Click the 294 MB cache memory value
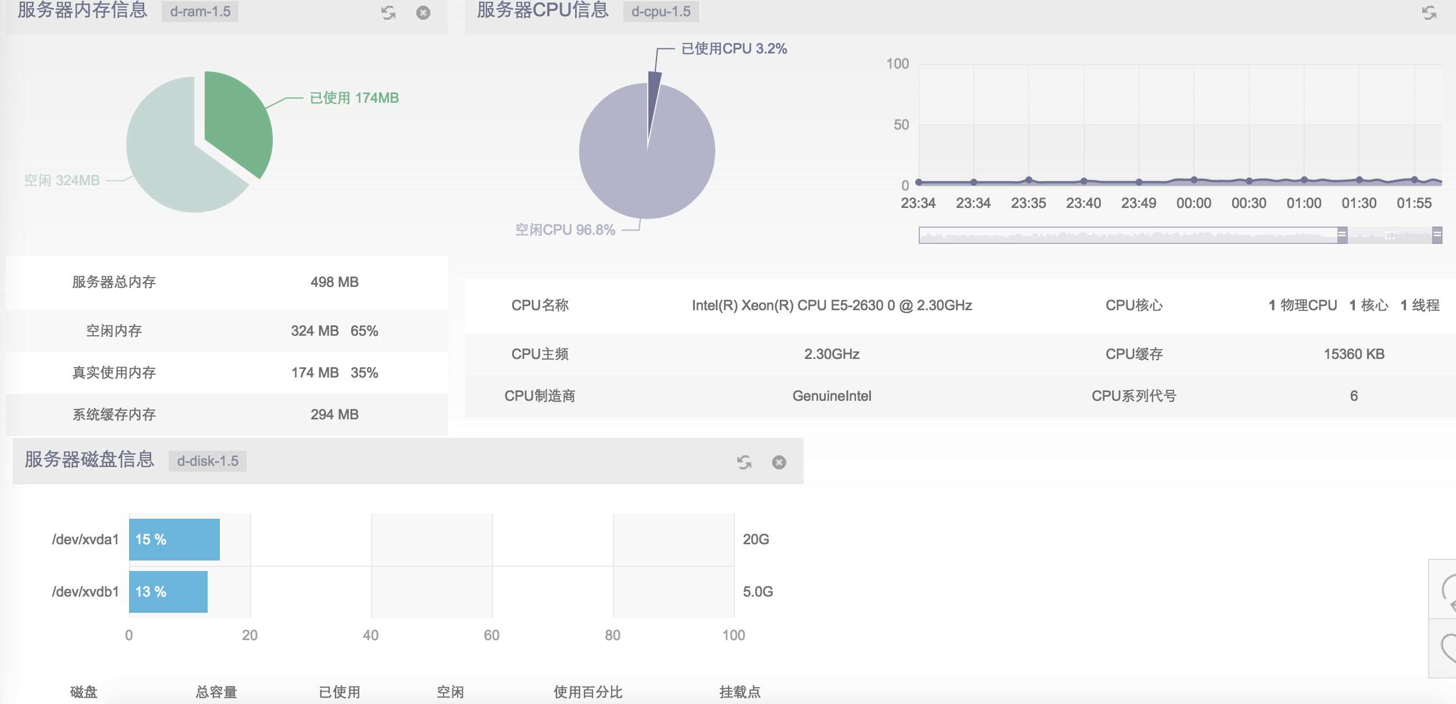 (x=334, y=414)
